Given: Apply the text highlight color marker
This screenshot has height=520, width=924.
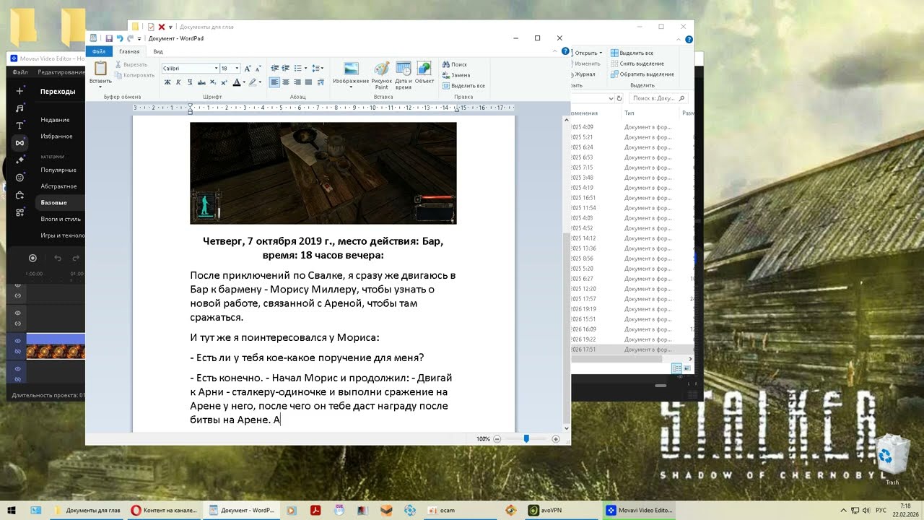Looking at the screenshot, I should click(x=253, y=82).
